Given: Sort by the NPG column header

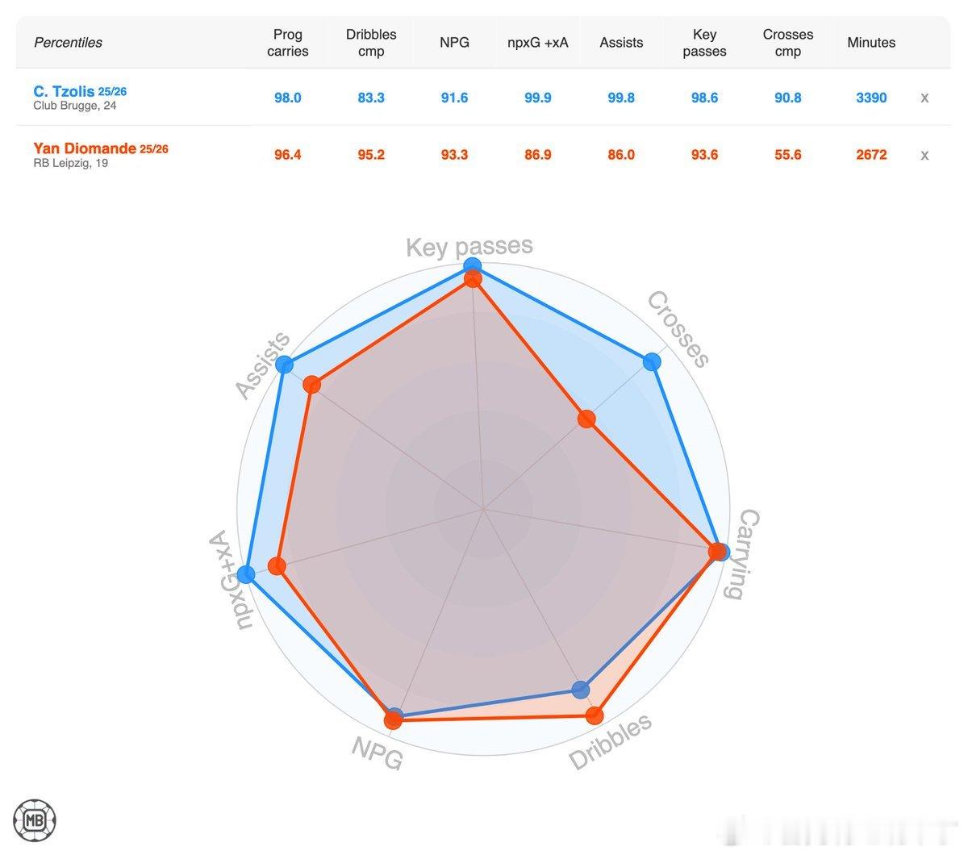Looking at the screenshot, I should (454, 42).
